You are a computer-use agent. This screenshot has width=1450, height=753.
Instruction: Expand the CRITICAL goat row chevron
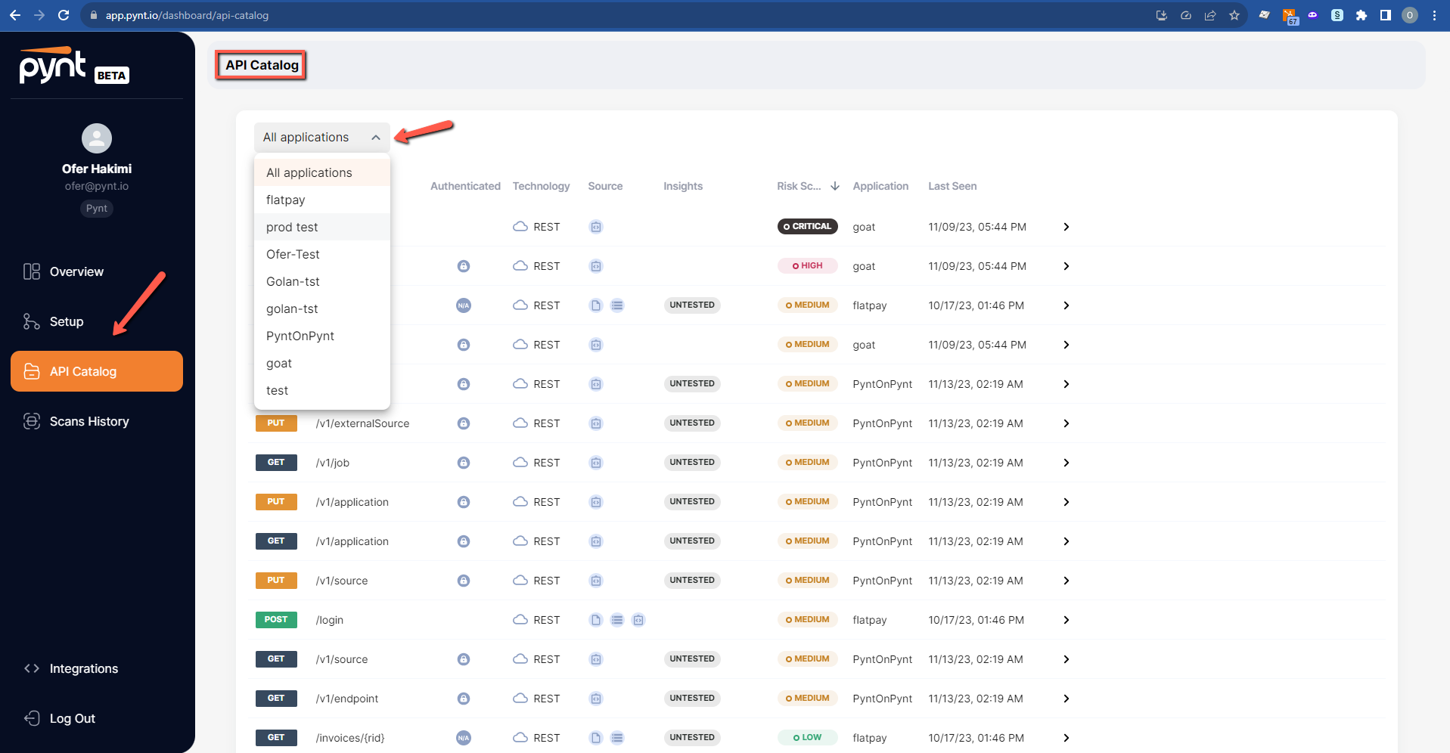(x=1066, y=227)
